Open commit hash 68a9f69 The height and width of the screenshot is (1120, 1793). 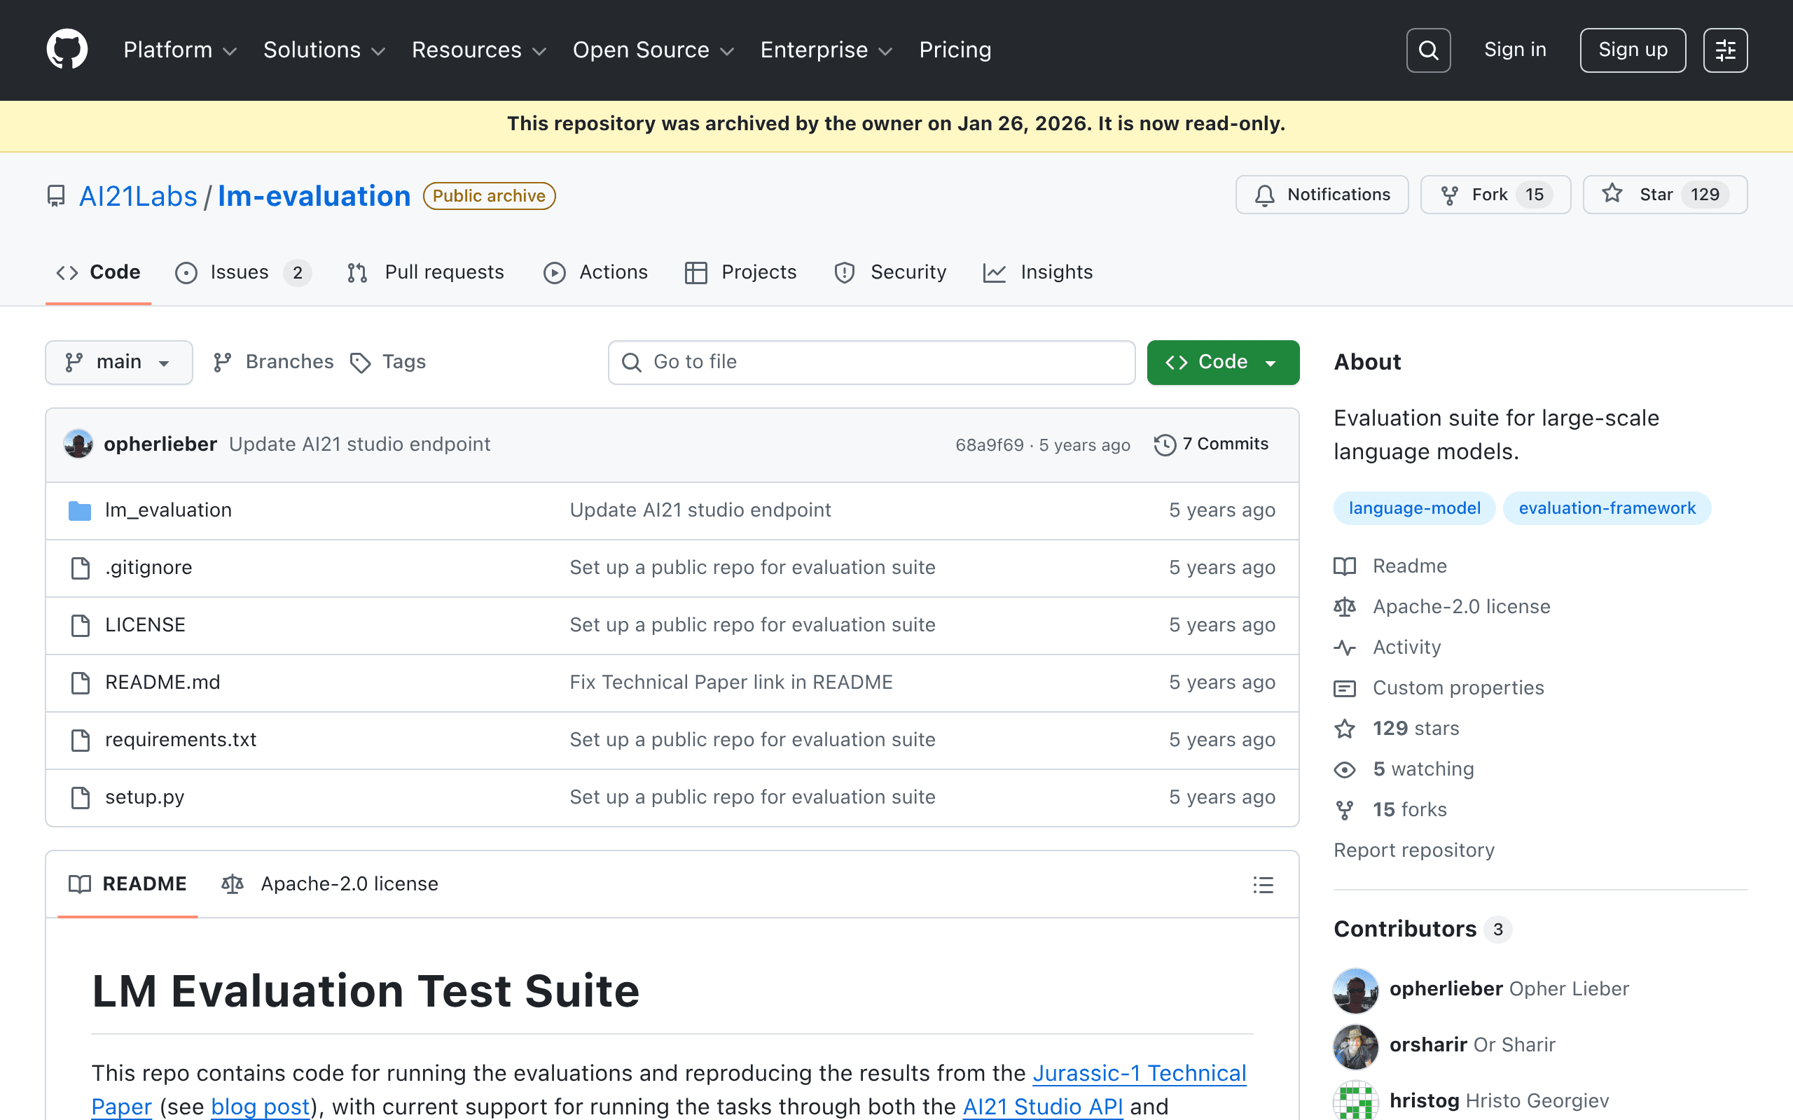(989, 445)
